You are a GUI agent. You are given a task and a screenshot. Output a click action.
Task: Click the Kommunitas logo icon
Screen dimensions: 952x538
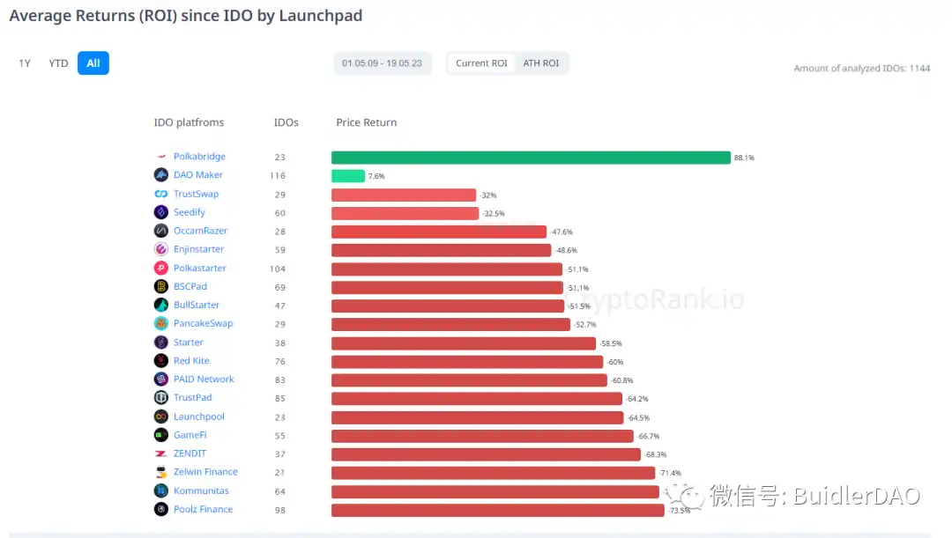[x=161, y=490]
